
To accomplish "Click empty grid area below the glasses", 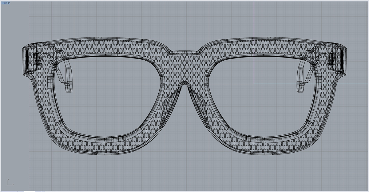I will [x=184, y=172].
